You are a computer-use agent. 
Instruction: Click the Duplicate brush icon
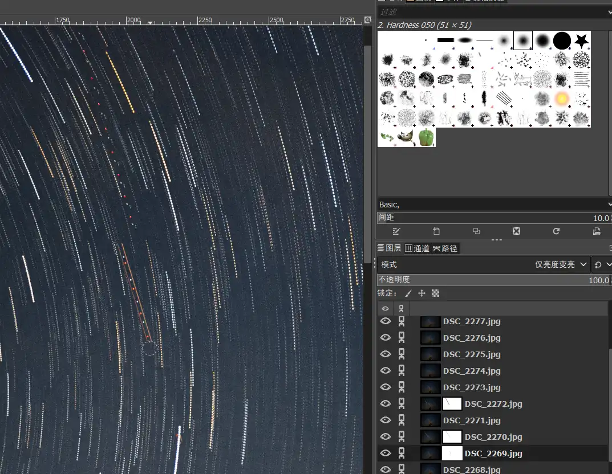[476, 231]
